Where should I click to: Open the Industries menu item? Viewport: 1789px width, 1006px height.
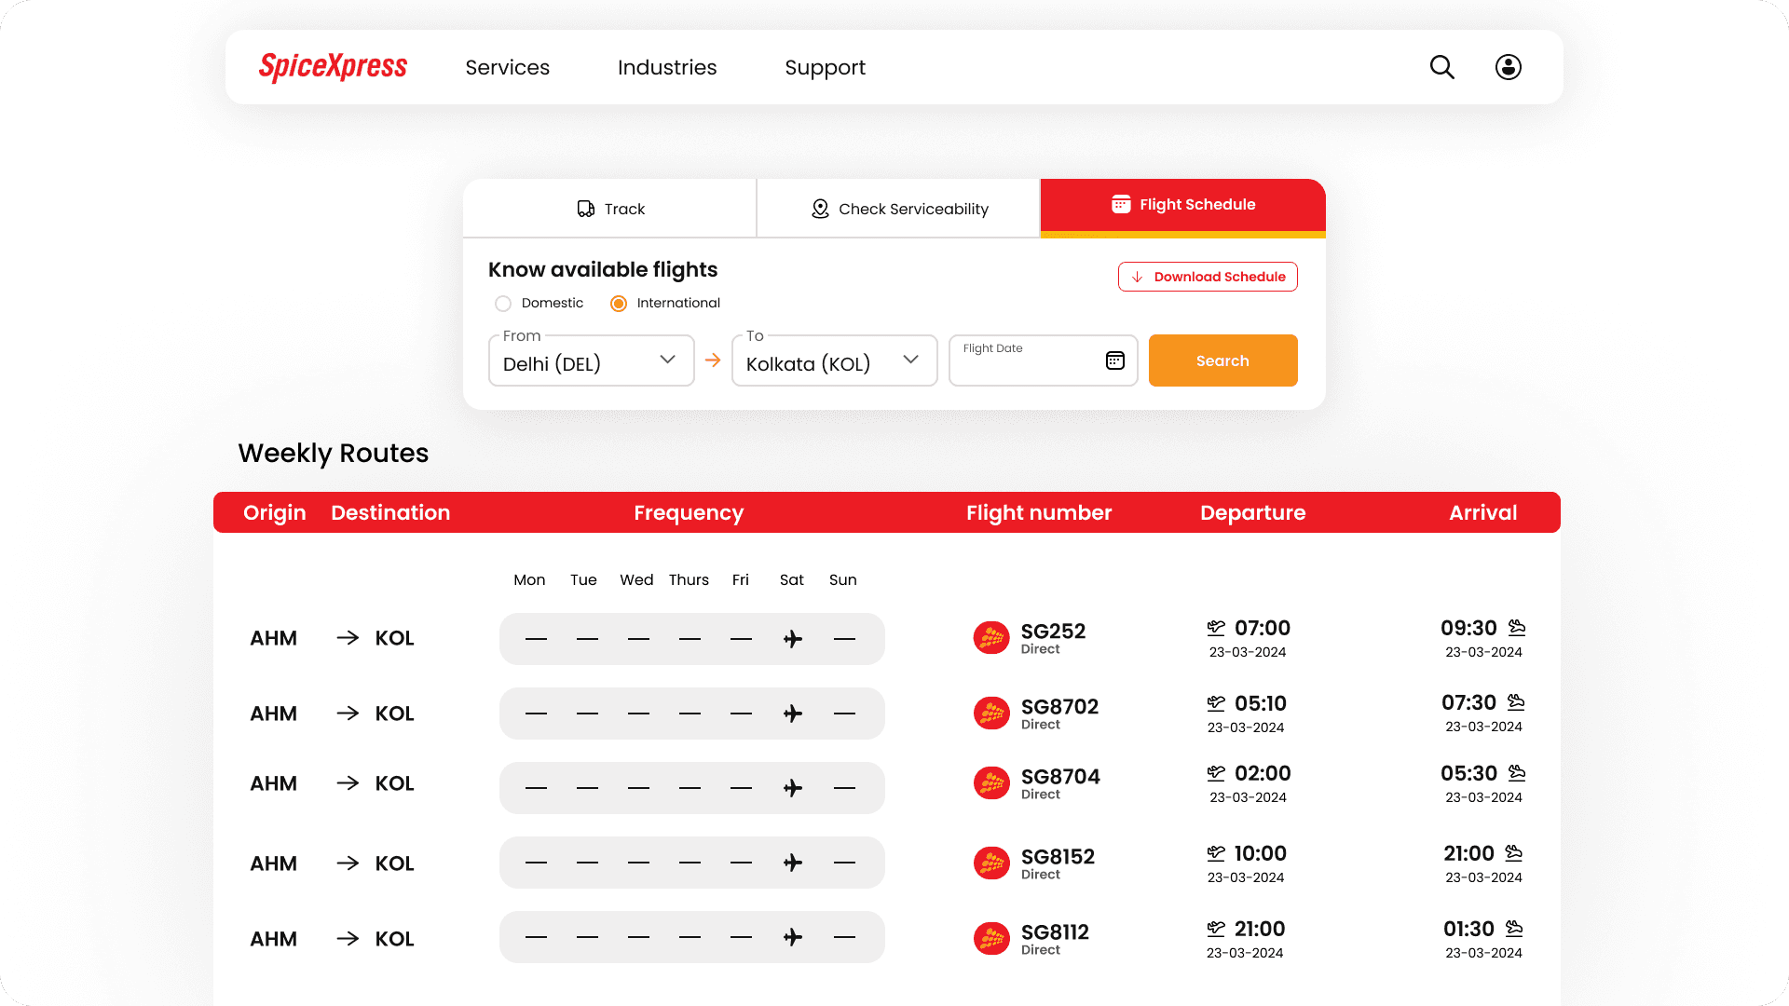(x=666, y=67)
